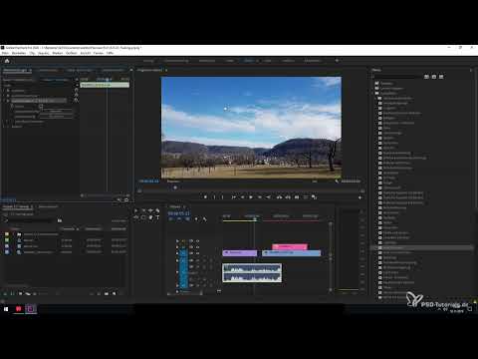Mute the first audio track
478x359 pixels.
(197, 260)
